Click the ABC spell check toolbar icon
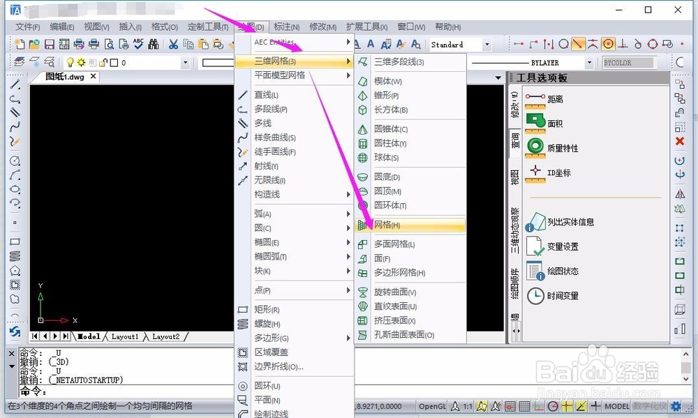 click(137, 43)
